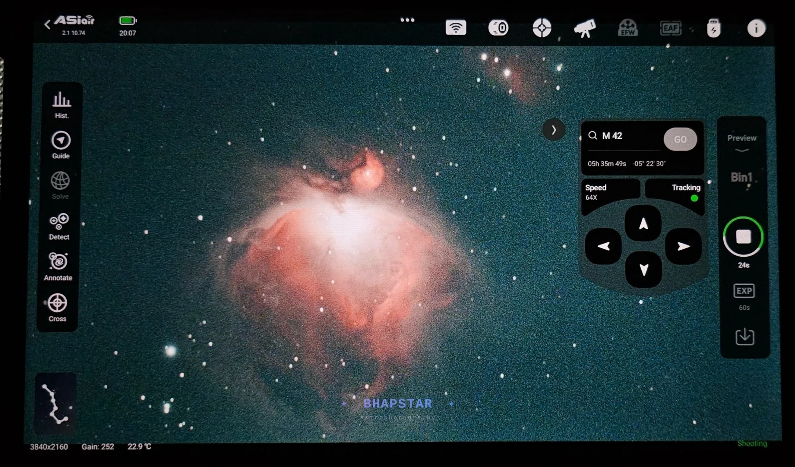Viewport: 795px width, 467px height.
Task: Slew the mount left with the arrow
Action: (x=603, y=246)
